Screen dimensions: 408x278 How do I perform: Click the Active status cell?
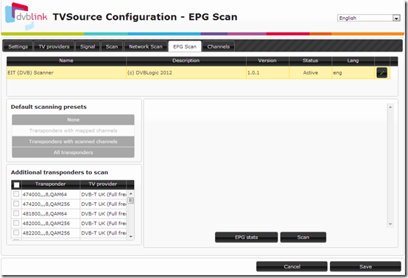[x=311, y=73]
